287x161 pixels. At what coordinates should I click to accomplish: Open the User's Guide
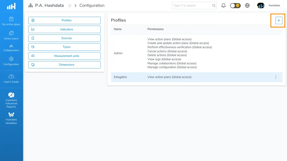click(11, 79)
